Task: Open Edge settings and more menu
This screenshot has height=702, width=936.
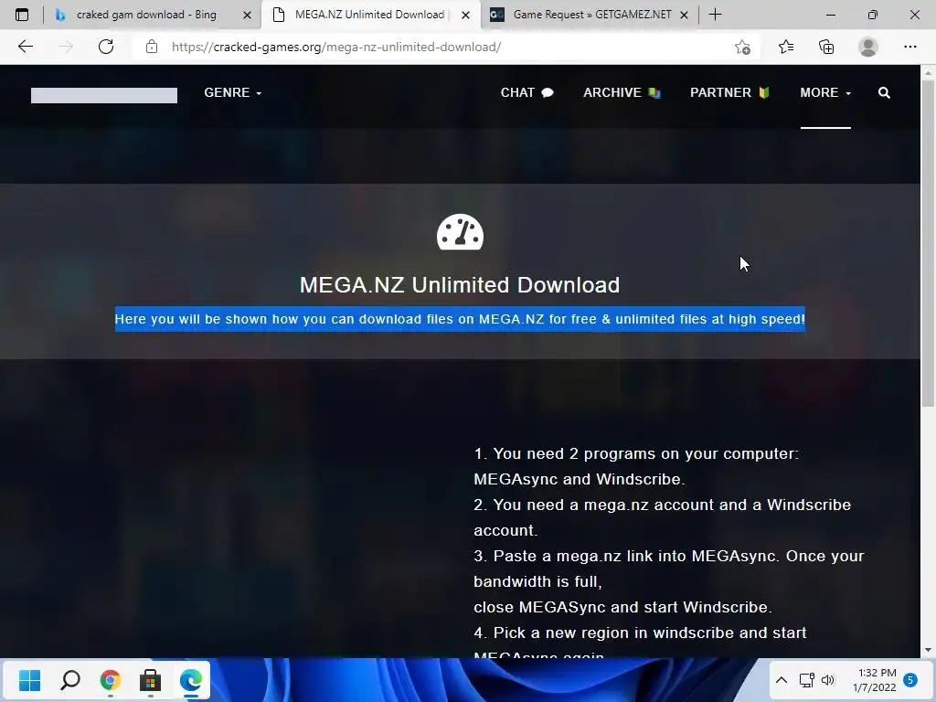Action: pos(909,47)
